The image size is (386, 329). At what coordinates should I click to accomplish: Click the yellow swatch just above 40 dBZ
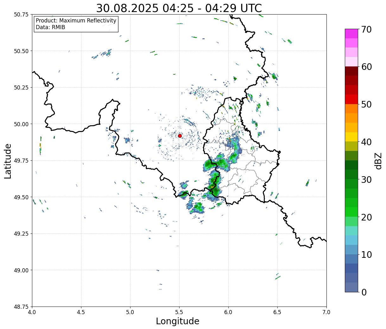[x=351, y=137]
